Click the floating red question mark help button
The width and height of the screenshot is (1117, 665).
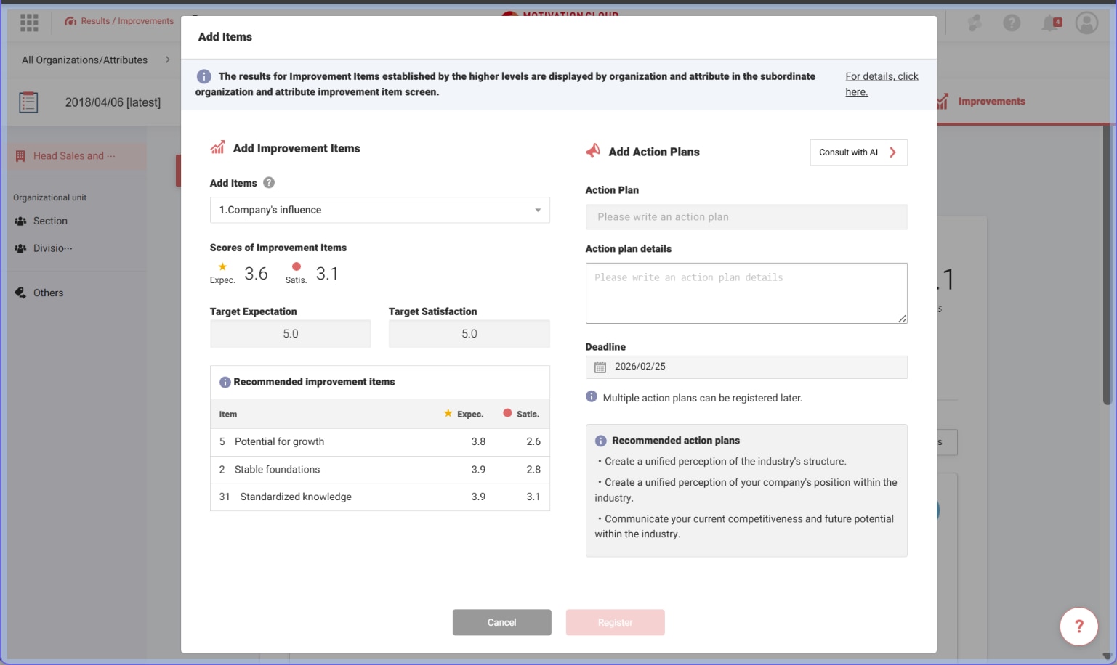(x=1078, y=626)
